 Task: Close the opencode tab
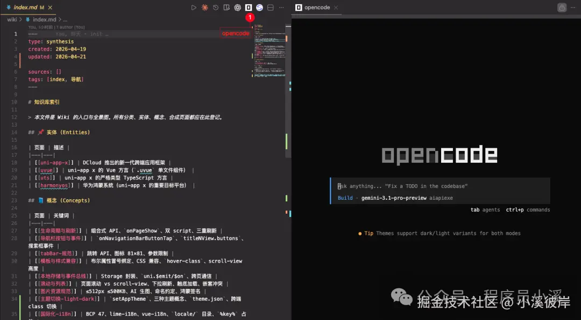pos(336,8)
